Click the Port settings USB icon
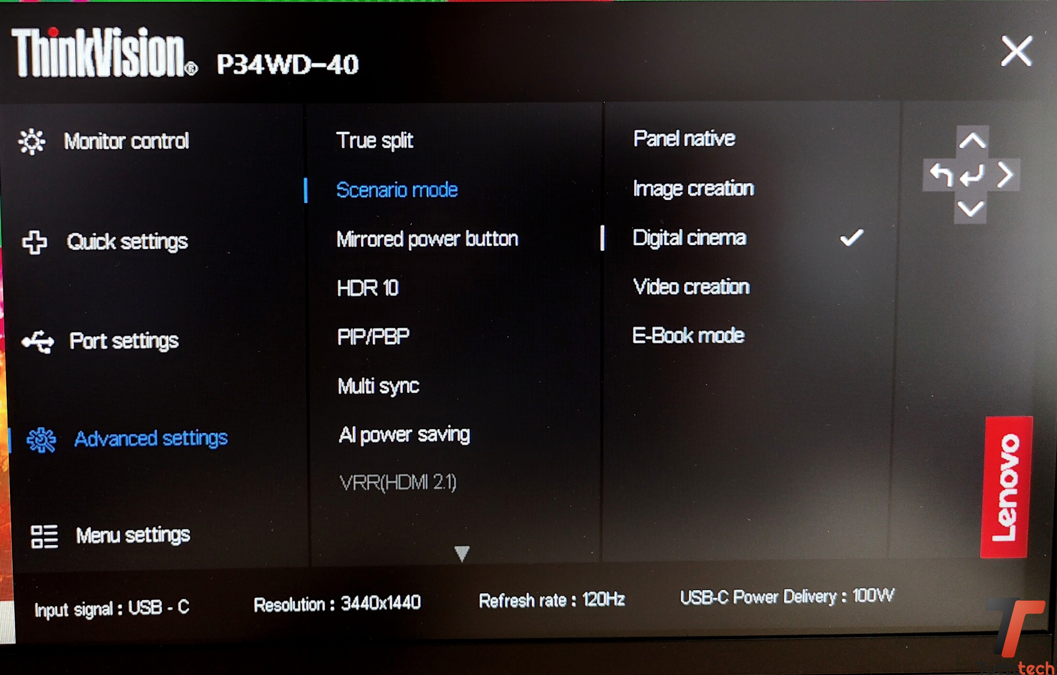Screen dimensions: 1057x675 coord(37,342)
